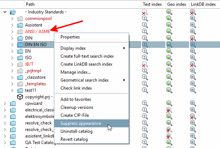Click LinkDB index icon for Industry Standards
Viewport: 220px width, 148px height.
pyautogui.click(x=193, y=12)
